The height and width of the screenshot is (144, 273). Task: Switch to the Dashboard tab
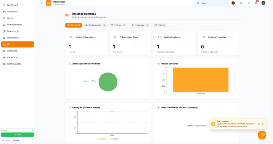point(74,25)
